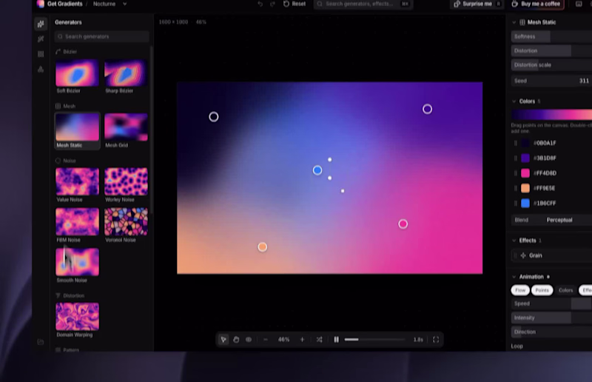This screenshot has width=592, height=382.
Task: Select the Sharp Bézier generator thumbnail
Action: click(x=126, y=73)
